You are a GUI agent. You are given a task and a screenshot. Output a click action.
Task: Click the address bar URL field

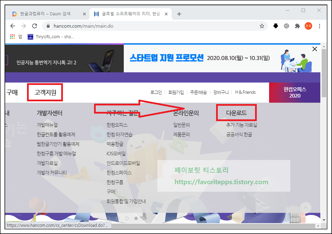(155, 26)
